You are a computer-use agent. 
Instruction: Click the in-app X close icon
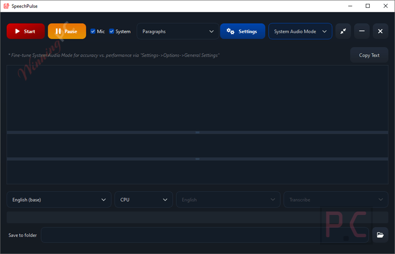coord(380,31)
